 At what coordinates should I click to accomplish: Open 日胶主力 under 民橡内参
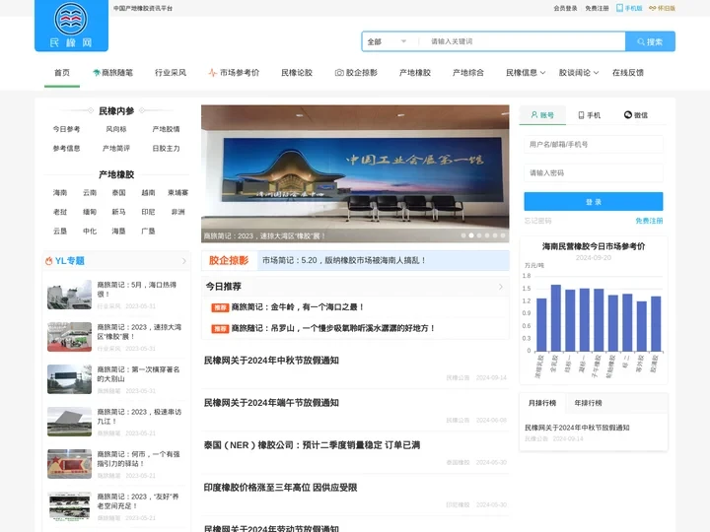[x=167, y=149]
